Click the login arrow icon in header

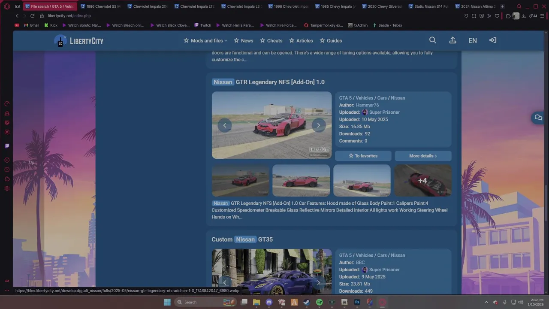click(x=493, y=40)
